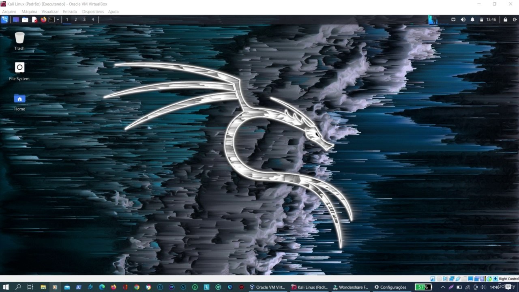
Task: Open the Windows Start menu
Action: coord(6,287)
